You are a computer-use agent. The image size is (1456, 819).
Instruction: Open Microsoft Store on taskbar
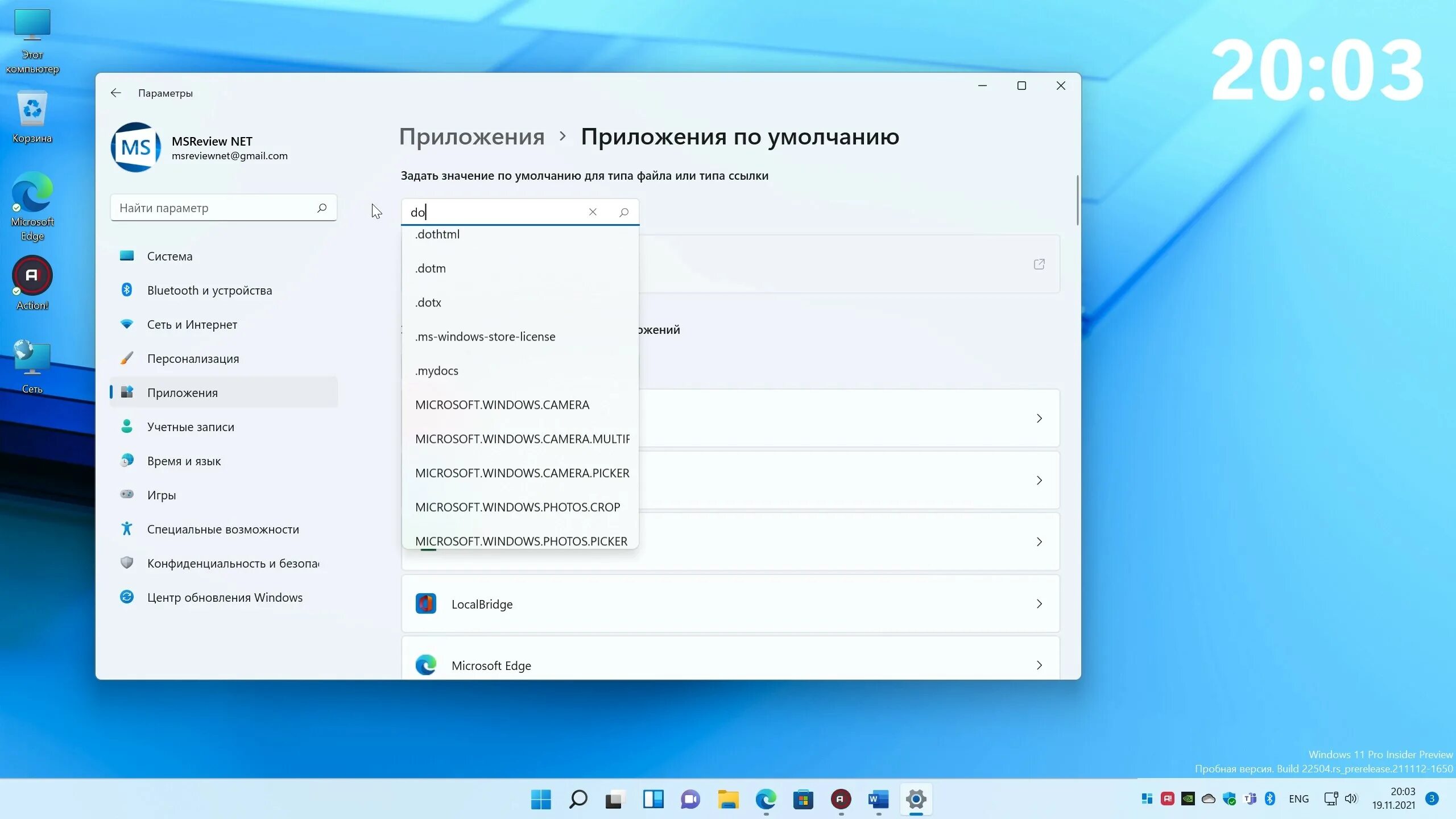point(803,799)
